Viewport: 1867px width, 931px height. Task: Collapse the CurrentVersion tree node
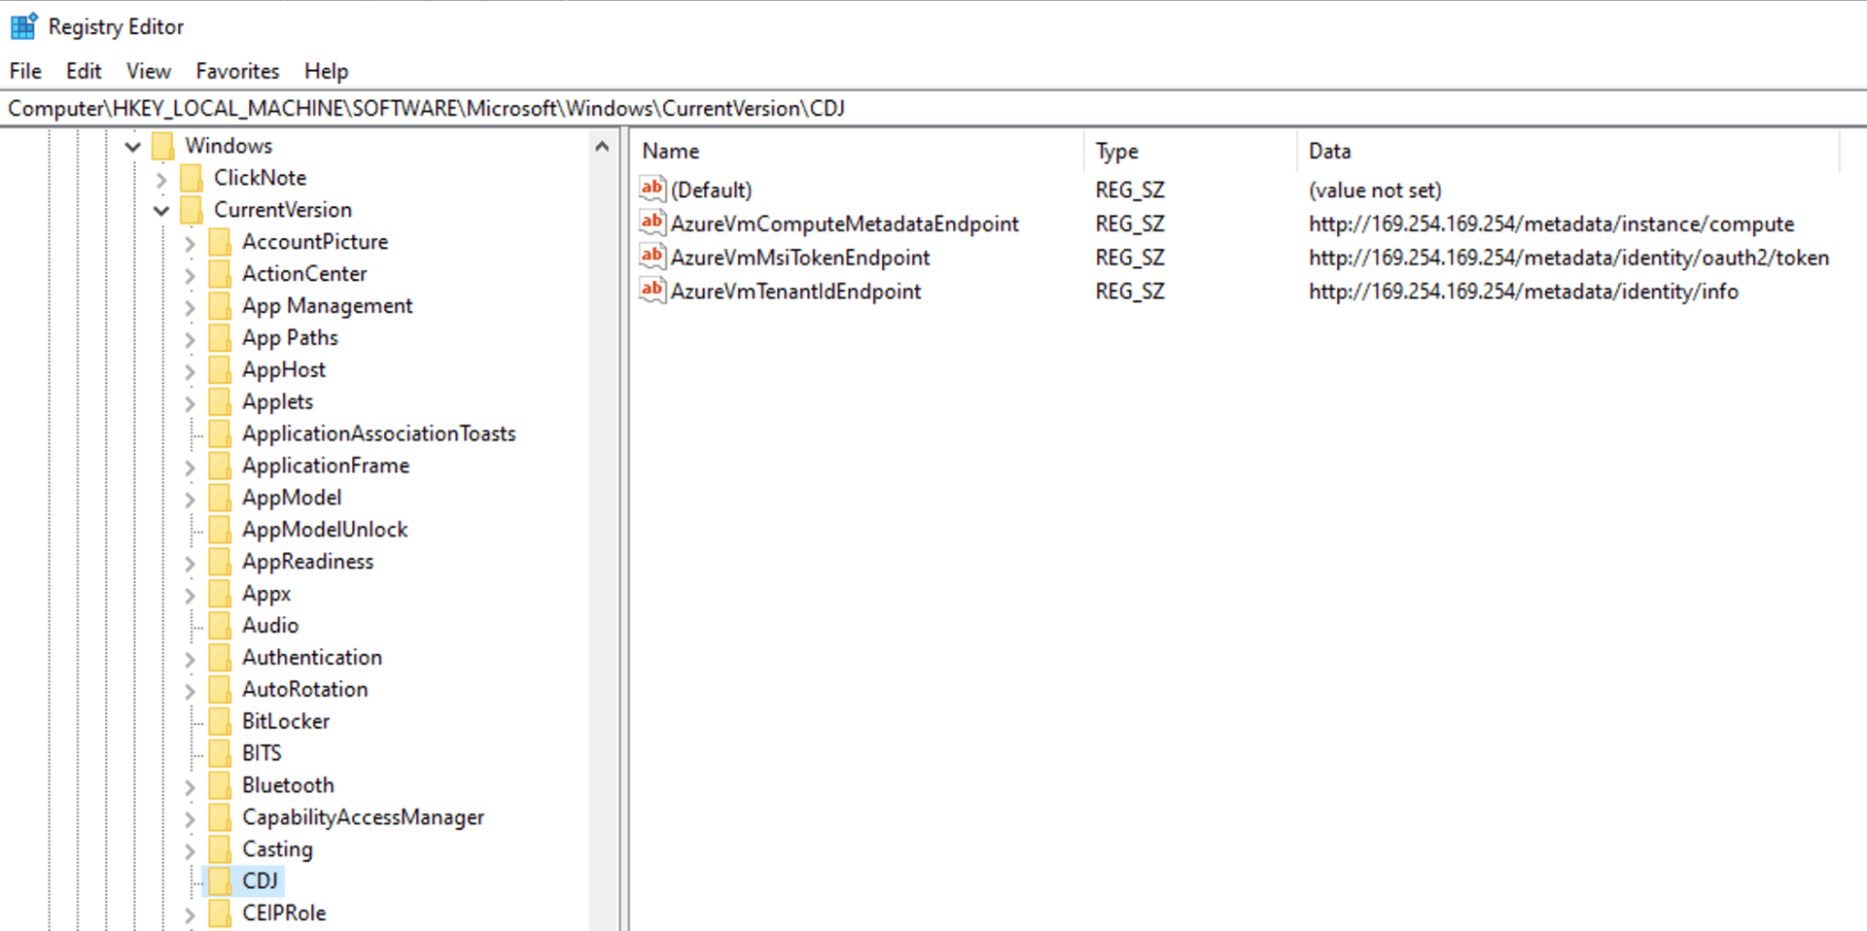tap(161, 211)
